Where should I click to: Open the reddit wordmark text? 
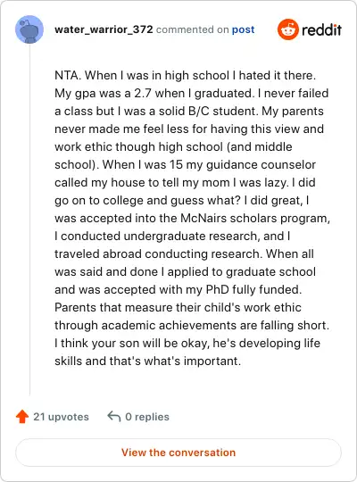click(321, 29)
